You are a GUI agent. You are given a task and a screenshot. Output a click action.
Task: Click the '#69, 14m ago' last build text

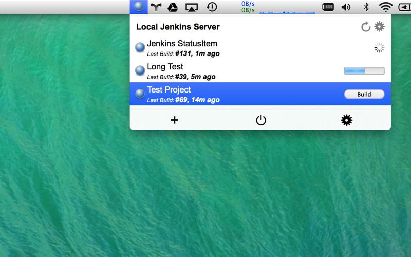[197, 100]
